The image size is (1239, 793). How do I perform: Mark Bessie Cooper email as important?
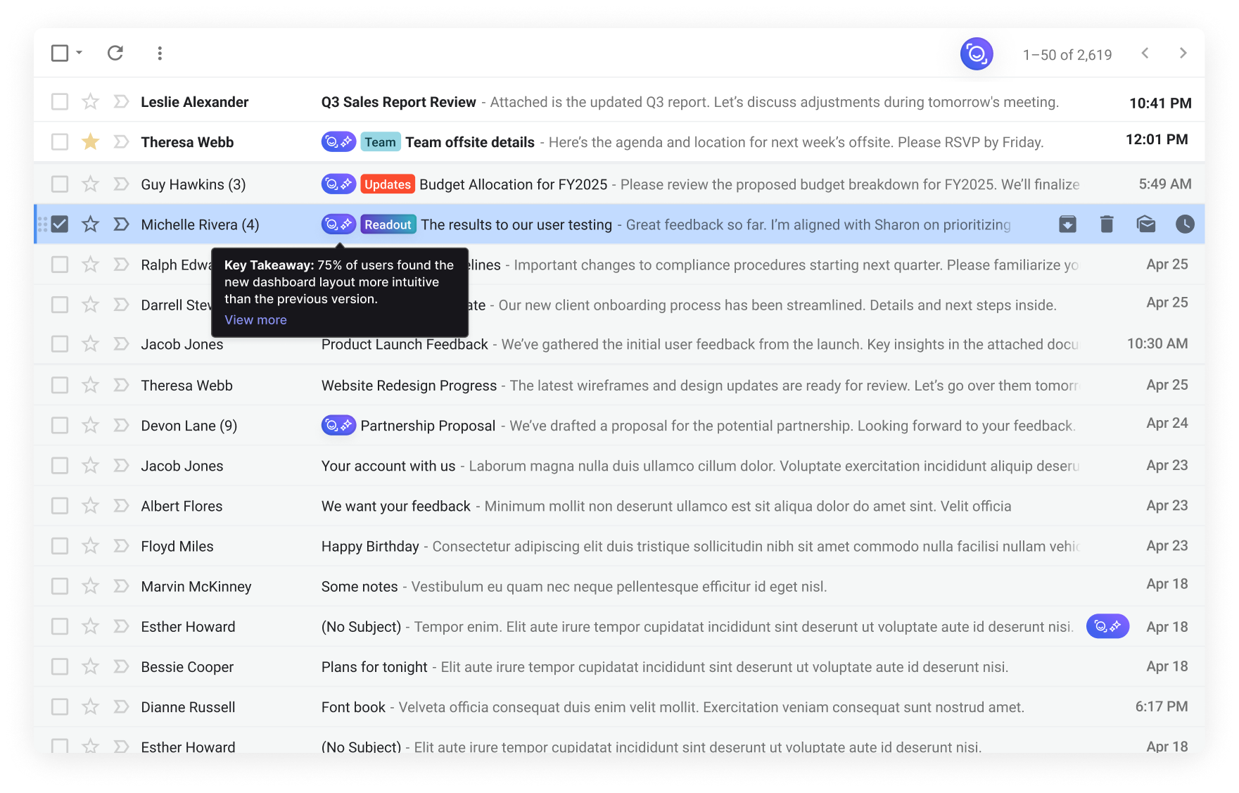tap(121, 666)
